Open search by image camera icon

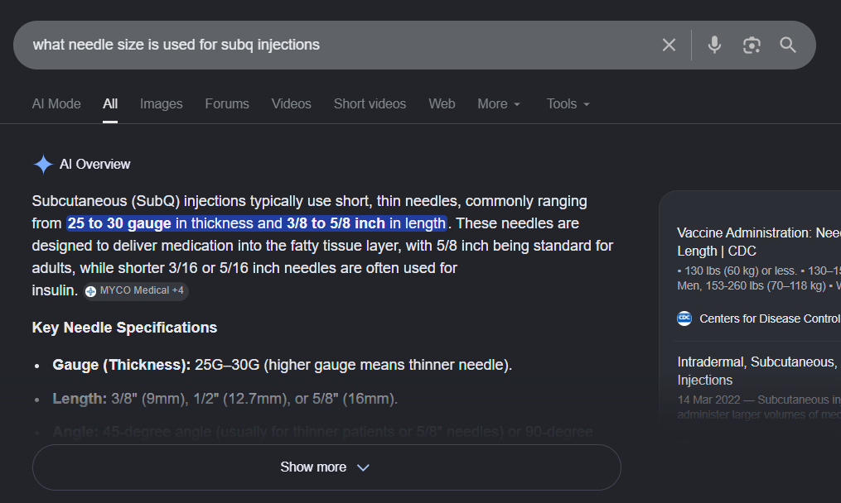coord(752,45)
